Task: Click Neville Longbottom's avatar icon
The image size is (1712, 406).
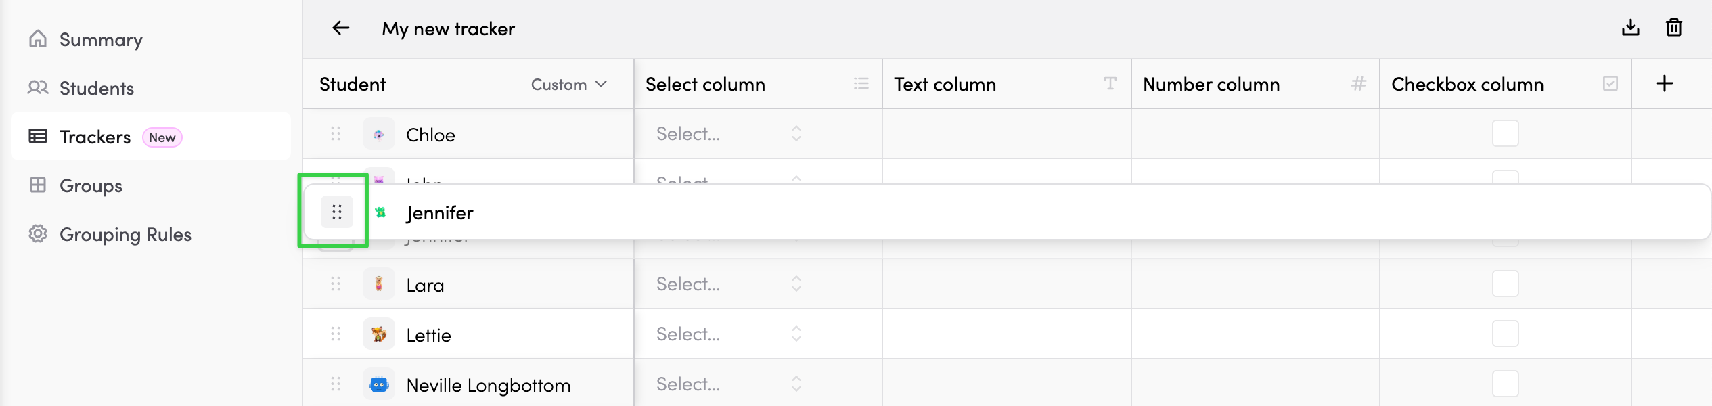Action: point(379,384)
